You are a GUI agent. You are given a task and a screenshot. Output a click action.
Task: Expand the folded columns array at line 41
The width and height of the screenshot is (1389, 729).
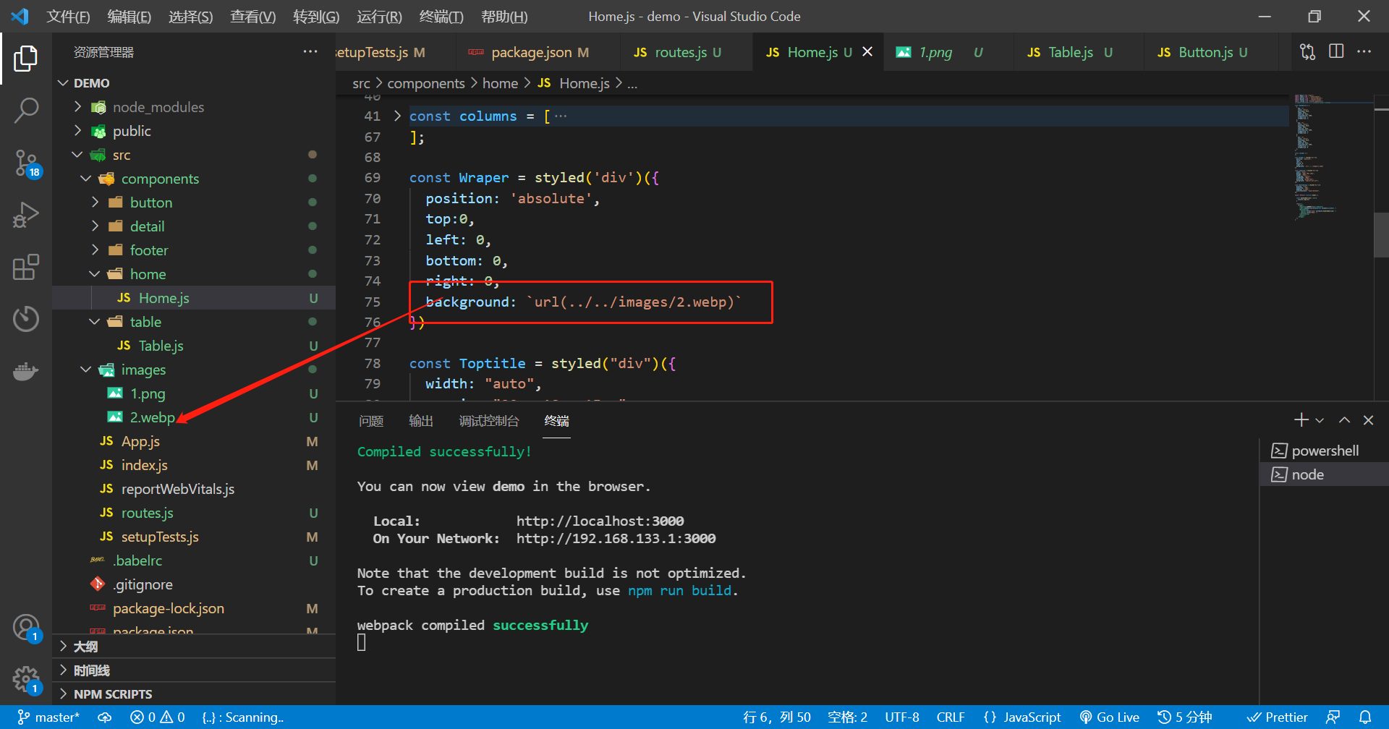(x=397, y=116)
